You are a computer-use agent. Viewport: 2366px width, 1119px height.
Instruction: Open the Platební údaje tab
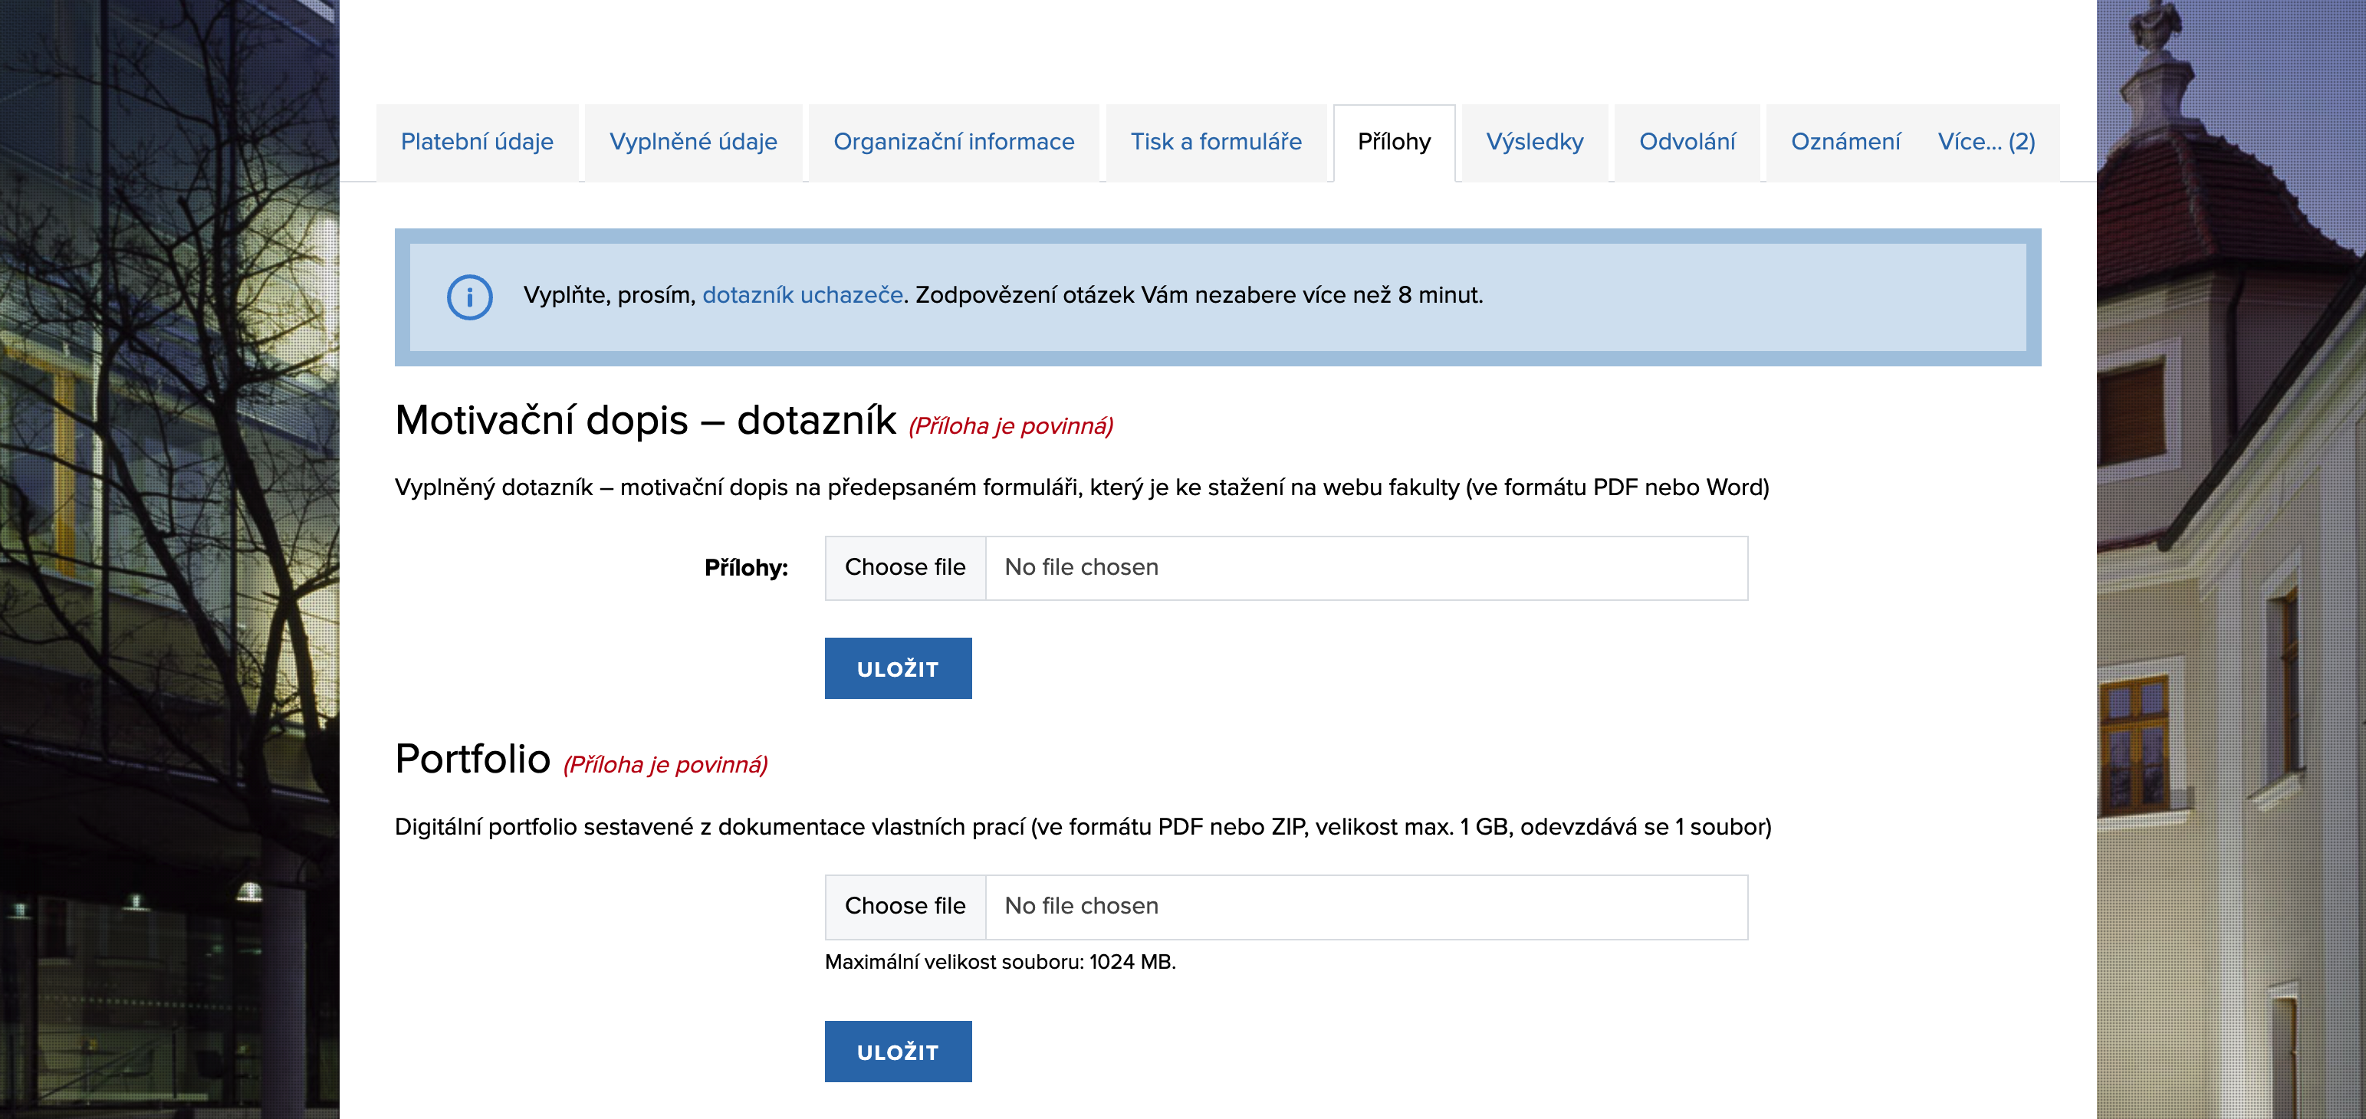click(x=477, y=143)
